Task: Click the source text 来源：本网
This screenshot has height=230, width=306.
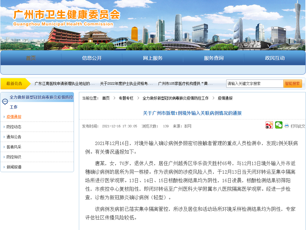Action: click(182, 126)
